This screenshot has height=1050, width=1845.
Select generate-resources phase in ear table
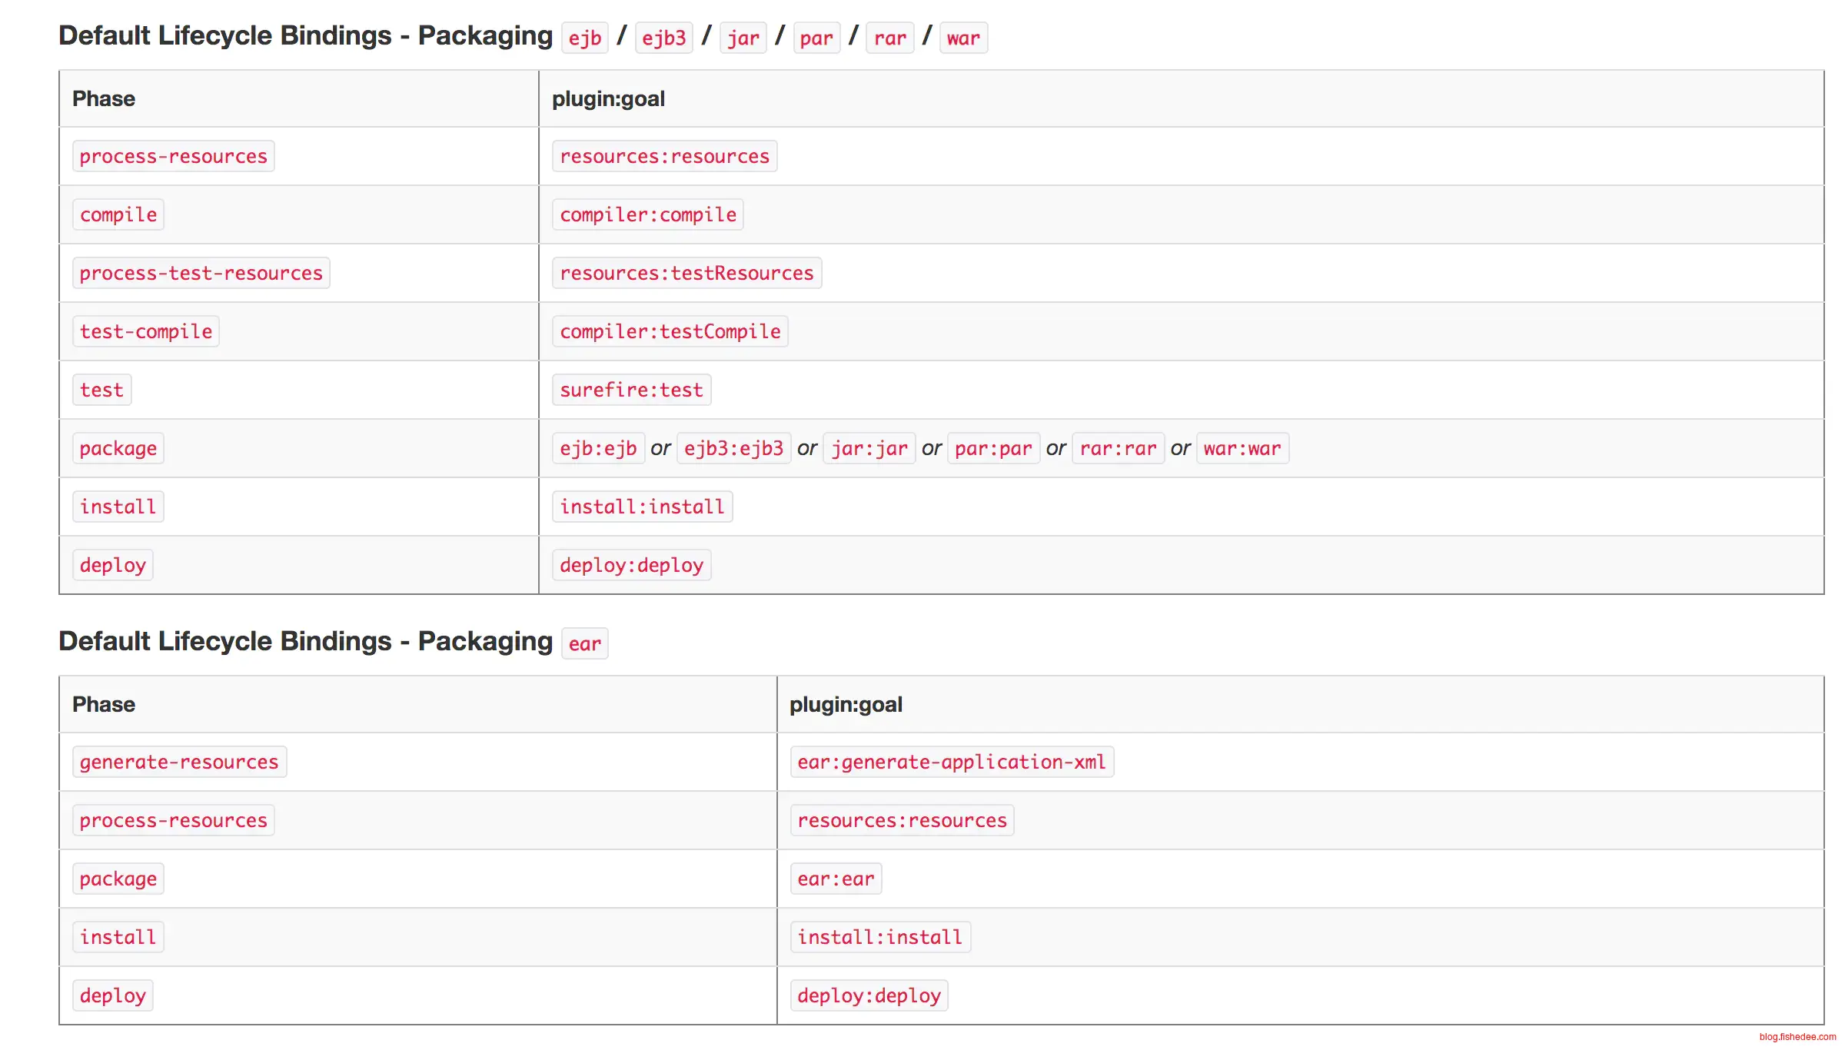(x=179, y=763)
